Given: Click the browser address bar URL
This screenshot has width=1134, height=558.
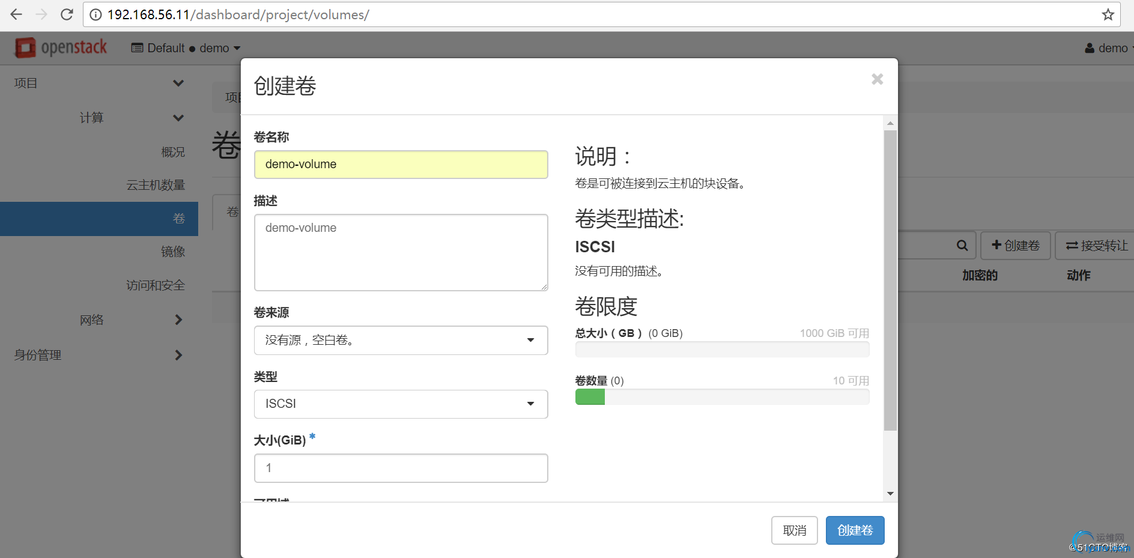Looking at the screenshot, I should tap(238, 15).
